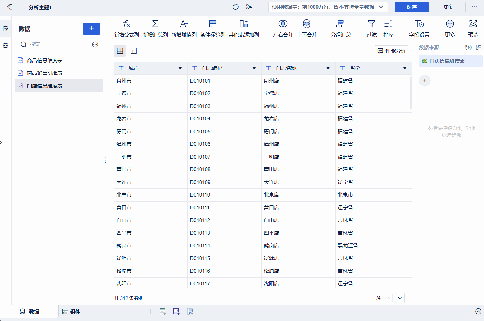This screenshot has height=321, width=484.
Task: Go to next page of data
Action: click(x=400, y=298)
